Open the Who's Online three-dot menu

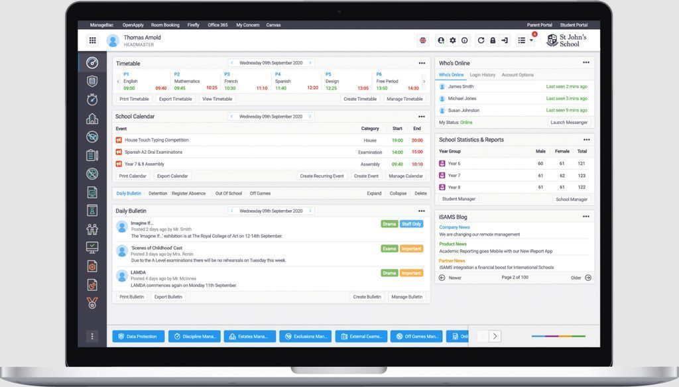coord(586,62)
